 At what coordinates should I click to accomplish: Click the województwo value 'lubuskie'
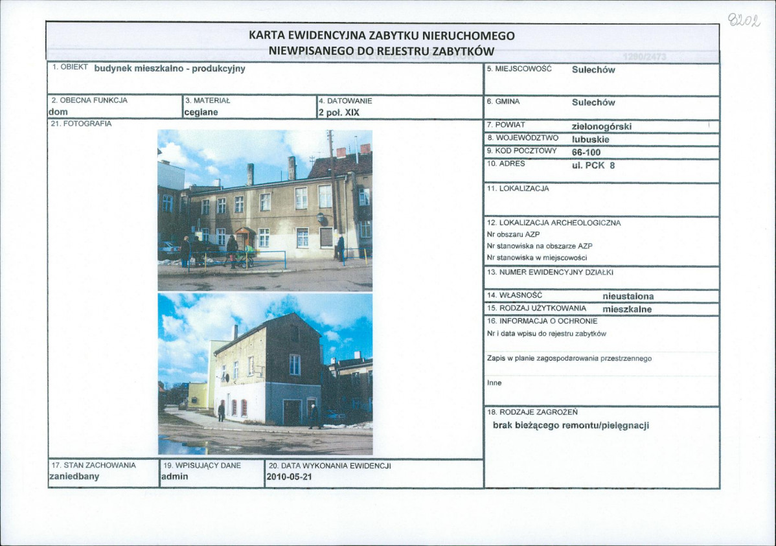tap(590, 139)
